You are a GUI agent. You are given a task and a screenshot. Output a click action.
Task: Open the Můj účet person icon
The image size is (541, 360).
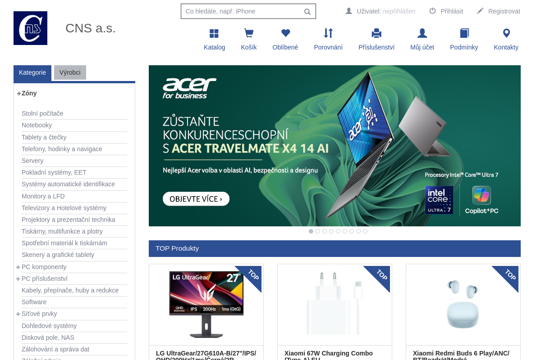pos(422,33)
